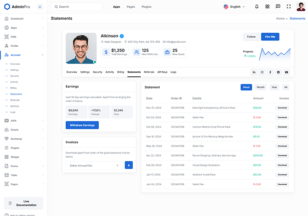Viewport: 308px width, 216px height.
Task: Focus the Search input field
Action: click(78, 7)
